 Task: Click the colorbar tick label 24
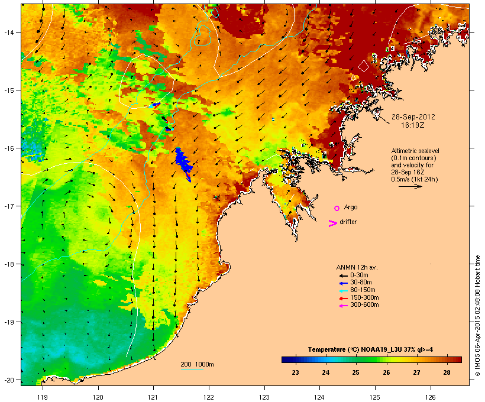pyautogui.click(x=326, y=372)
